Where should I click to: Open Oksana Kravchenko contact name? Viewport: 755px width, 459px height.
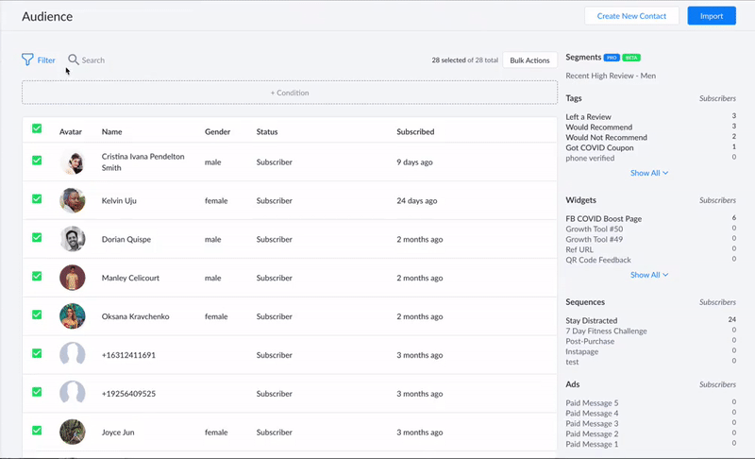pos(135,316)
